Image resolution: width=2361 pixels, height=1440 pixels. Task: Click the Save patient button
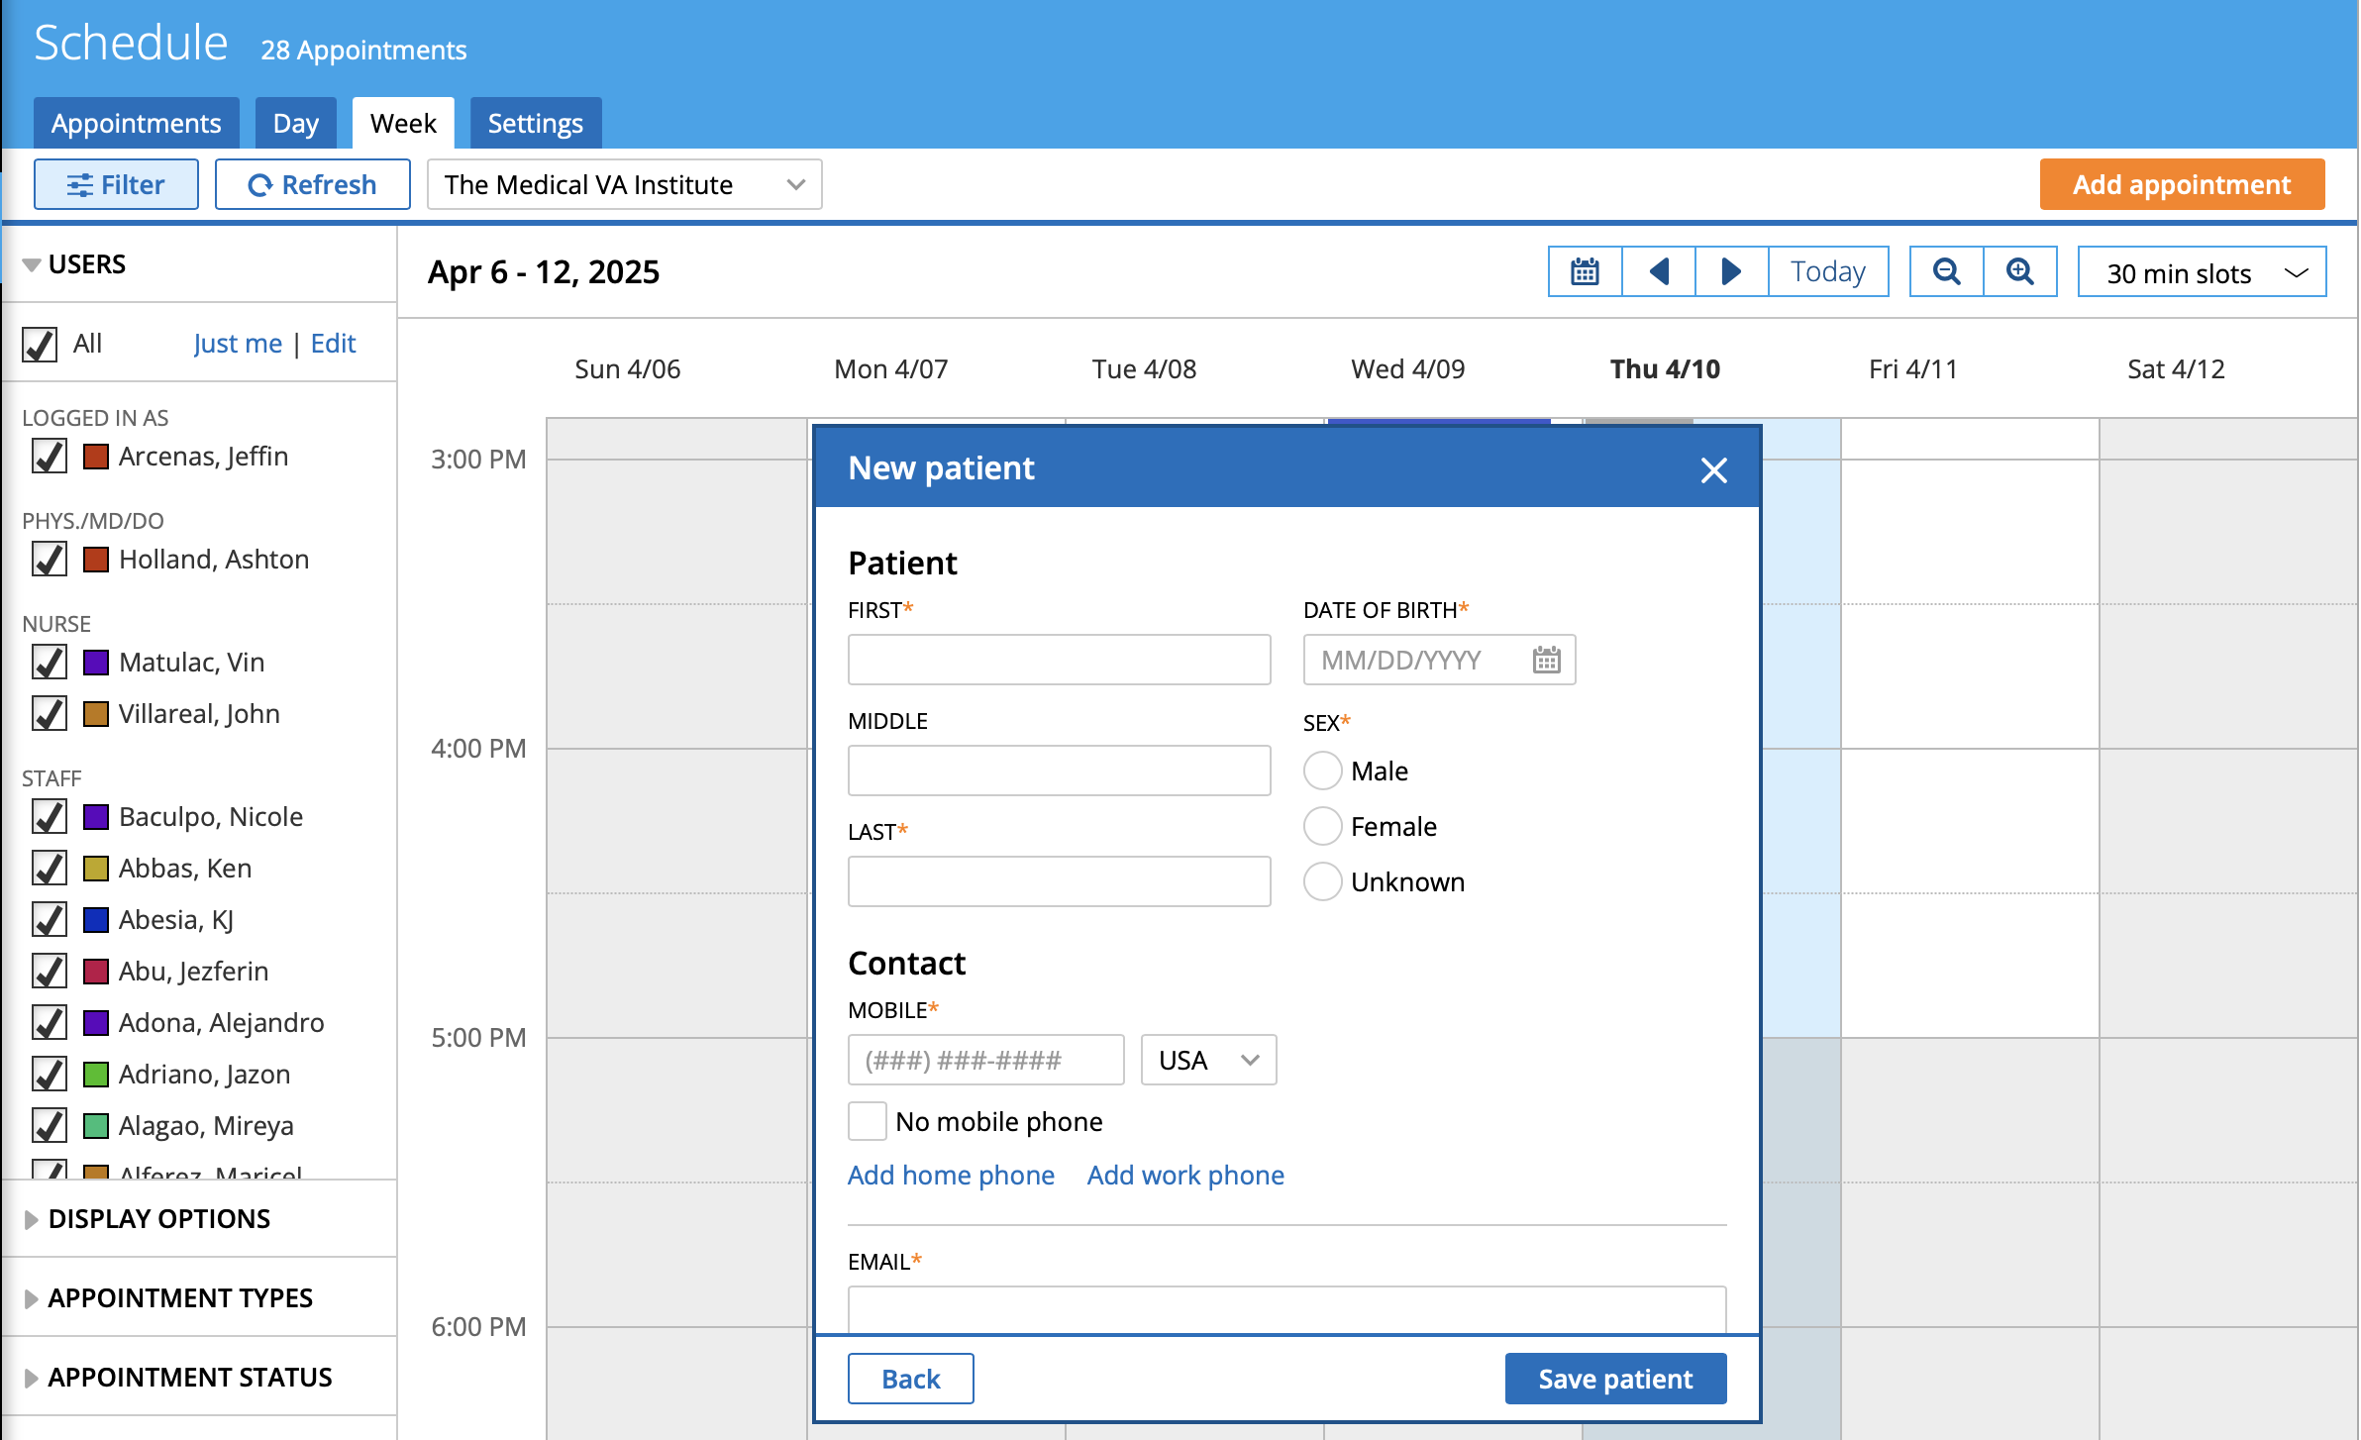point(1615,1379)
